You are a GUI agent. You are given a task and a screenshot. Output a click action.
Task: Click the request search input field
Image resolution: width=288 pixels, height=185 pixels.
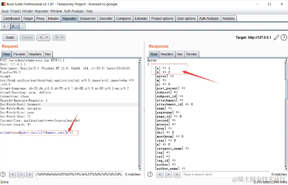point(79,174)
